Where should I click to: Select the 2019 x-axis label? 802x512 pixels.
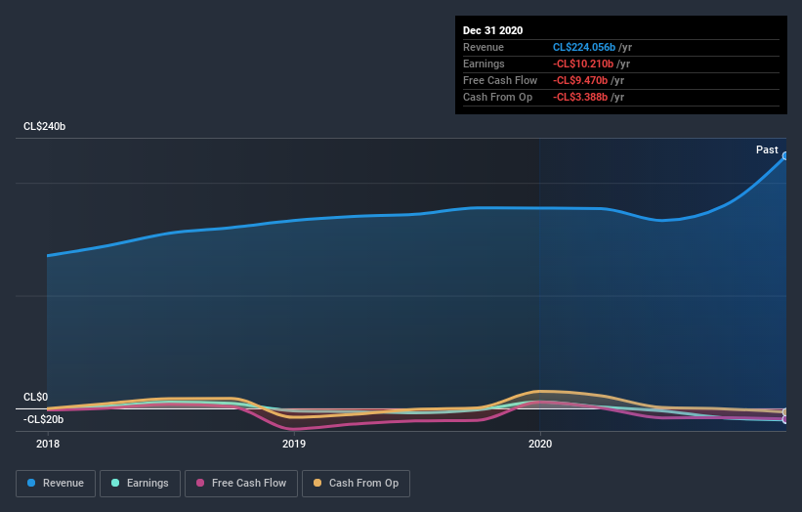click(x=294, y=444)
